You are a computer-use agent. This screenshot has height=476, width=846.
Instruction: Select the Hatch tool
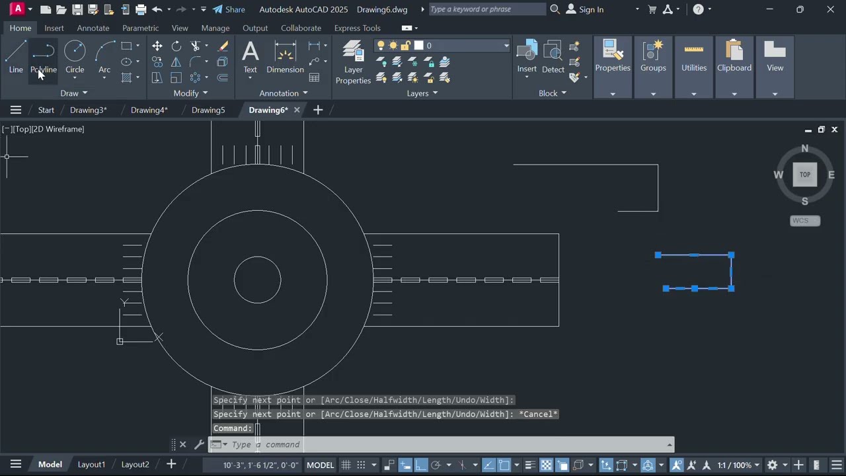tap(126, 77)
